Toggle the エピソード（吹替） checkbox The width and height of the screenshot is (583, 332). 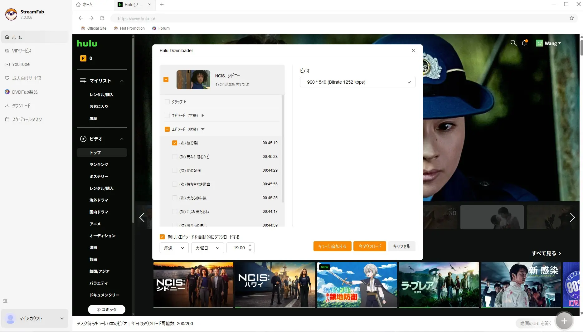point(167,129)
